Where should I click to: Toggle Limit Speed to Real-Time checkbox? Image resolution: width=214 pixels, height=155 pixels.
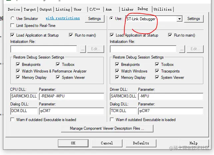[x=12, y=26]
